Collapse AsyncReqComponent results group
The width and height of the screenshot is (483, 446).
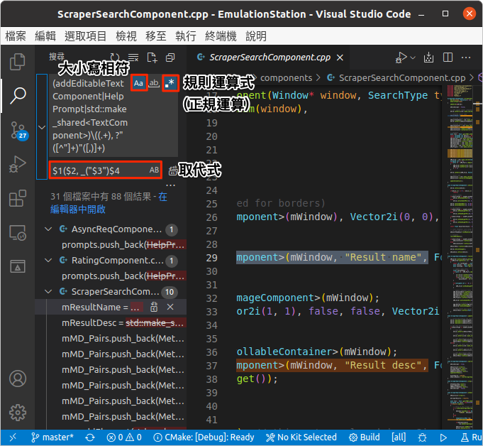click(x=48, y=229)
